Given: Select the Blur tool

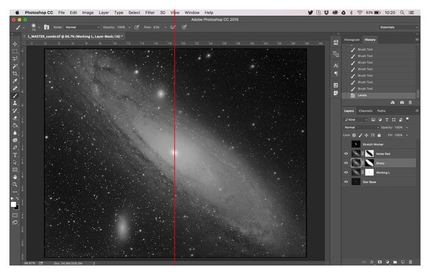Looking at the screenshot, I should tap(15, 132).
